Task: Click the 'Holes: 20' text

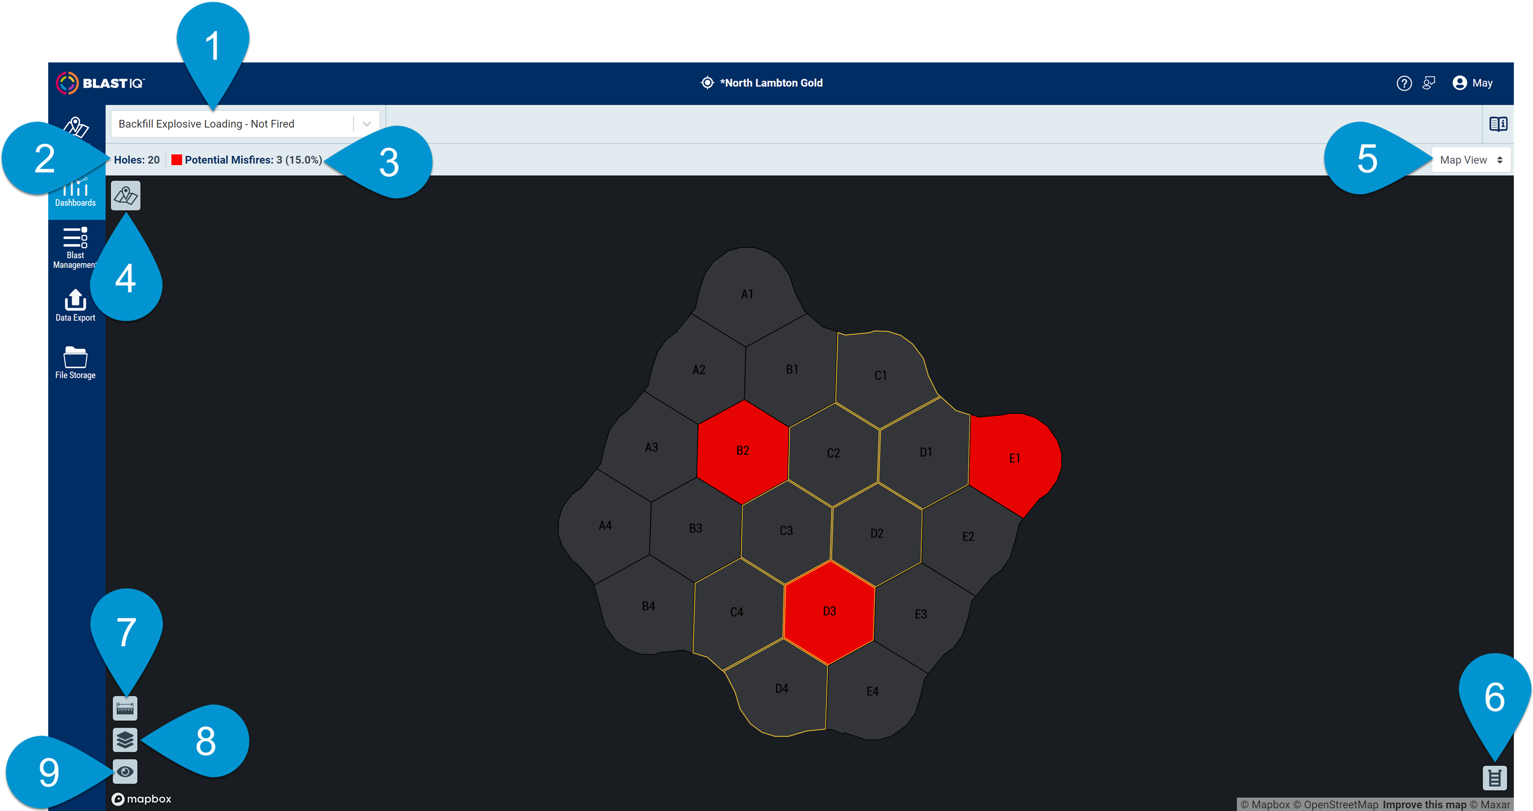Action: pyautogui.click(x=137, y=160)
